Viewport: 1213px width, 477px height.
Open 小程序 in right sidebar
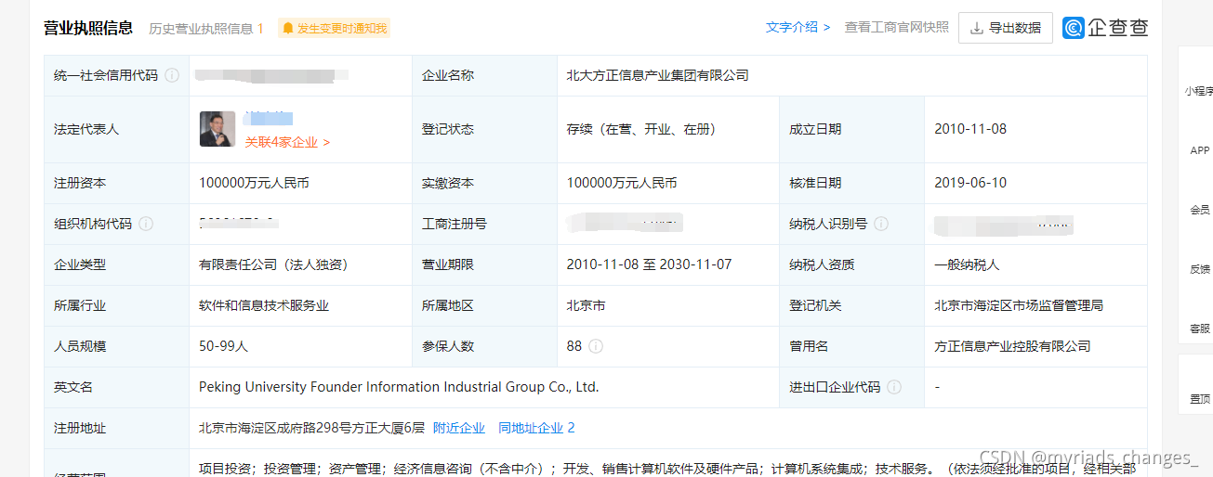coord(1198,91)
